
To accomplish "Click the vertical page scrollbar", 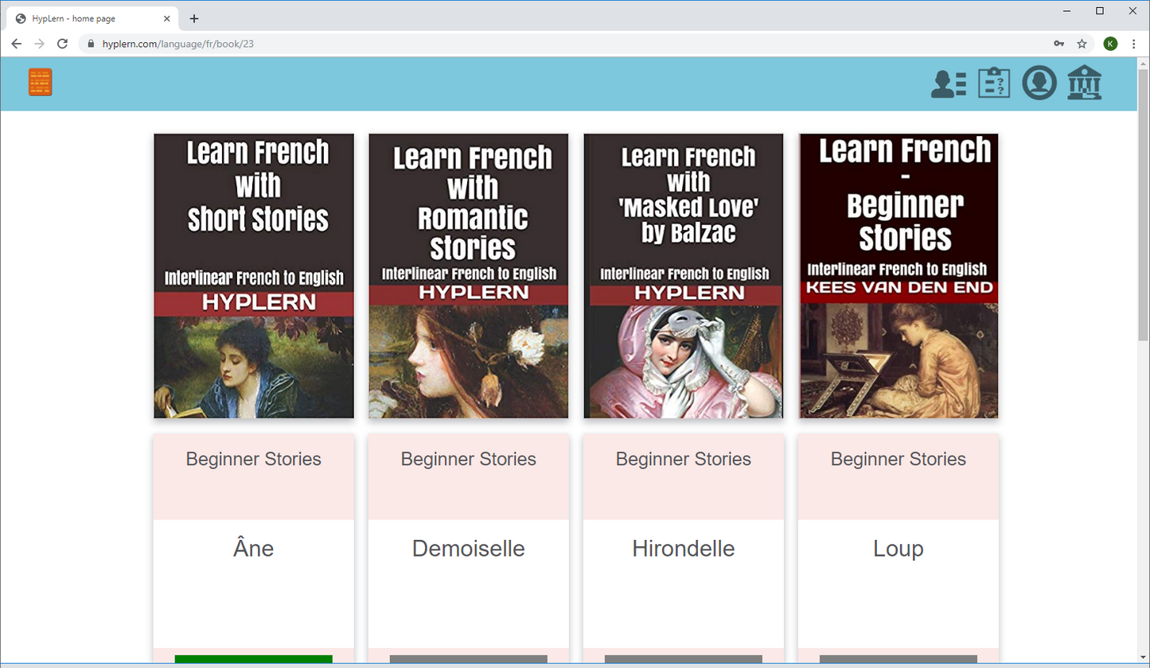I will 1143,207.
